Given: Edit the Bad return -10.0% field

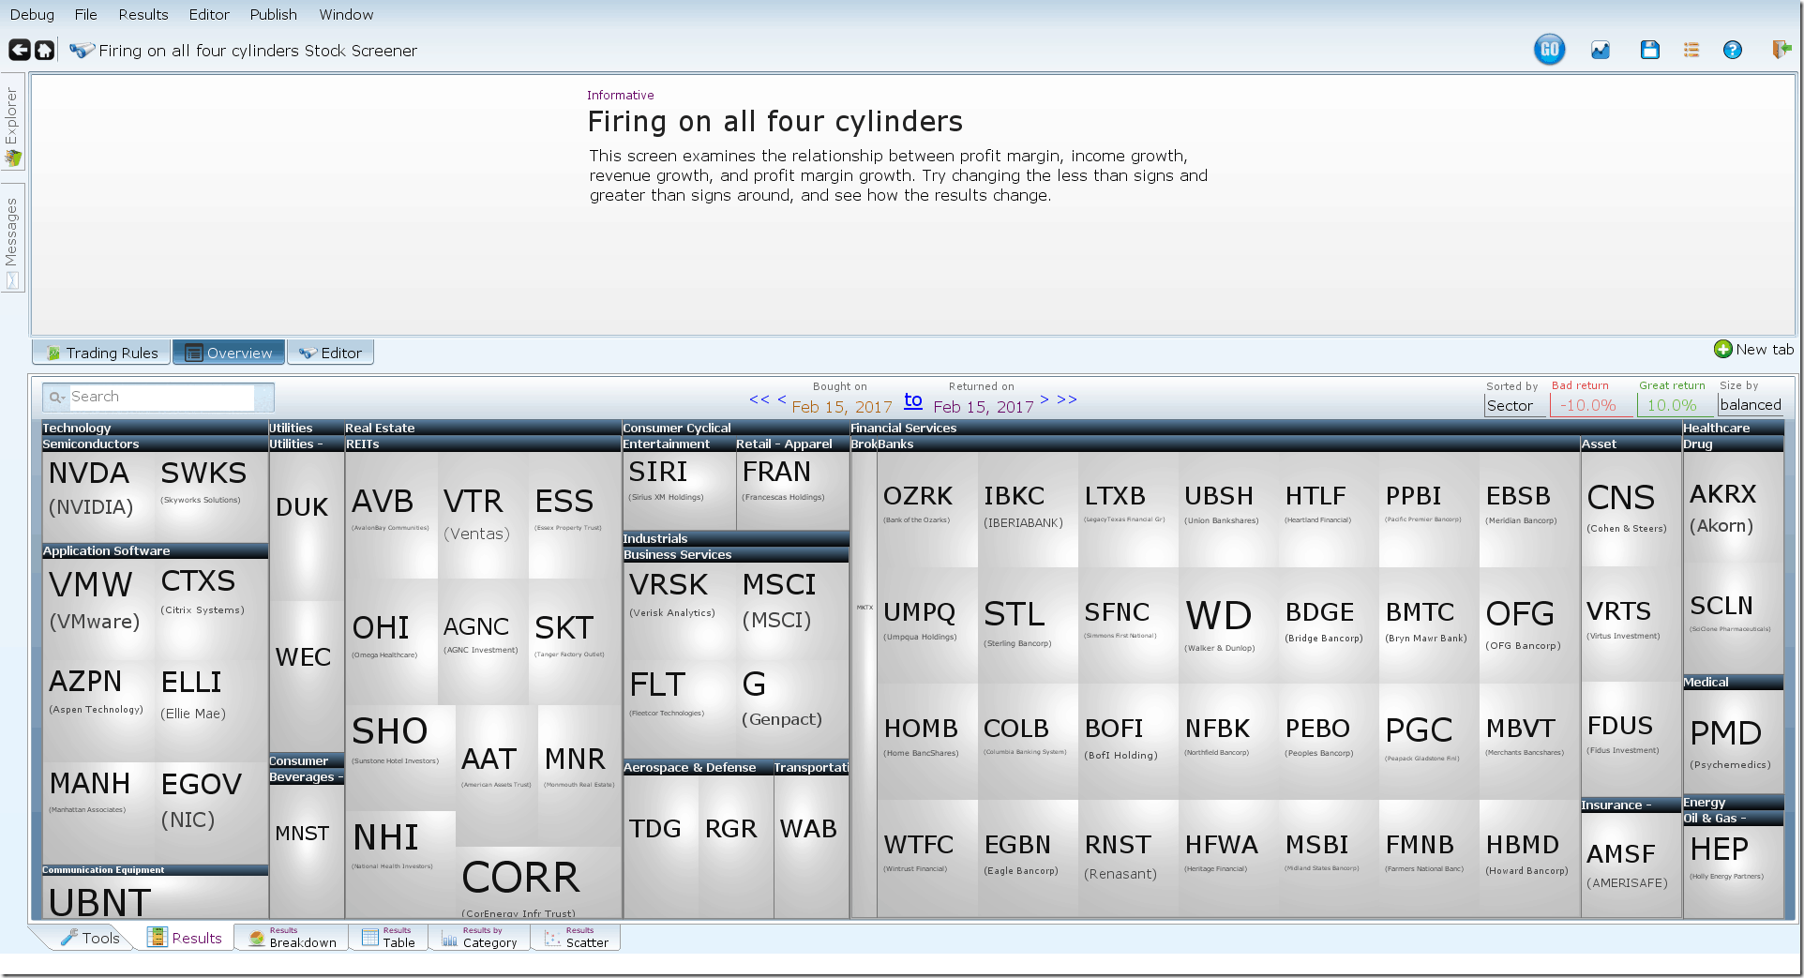Looking at the screenshot, I should (x=1590, y=406).
